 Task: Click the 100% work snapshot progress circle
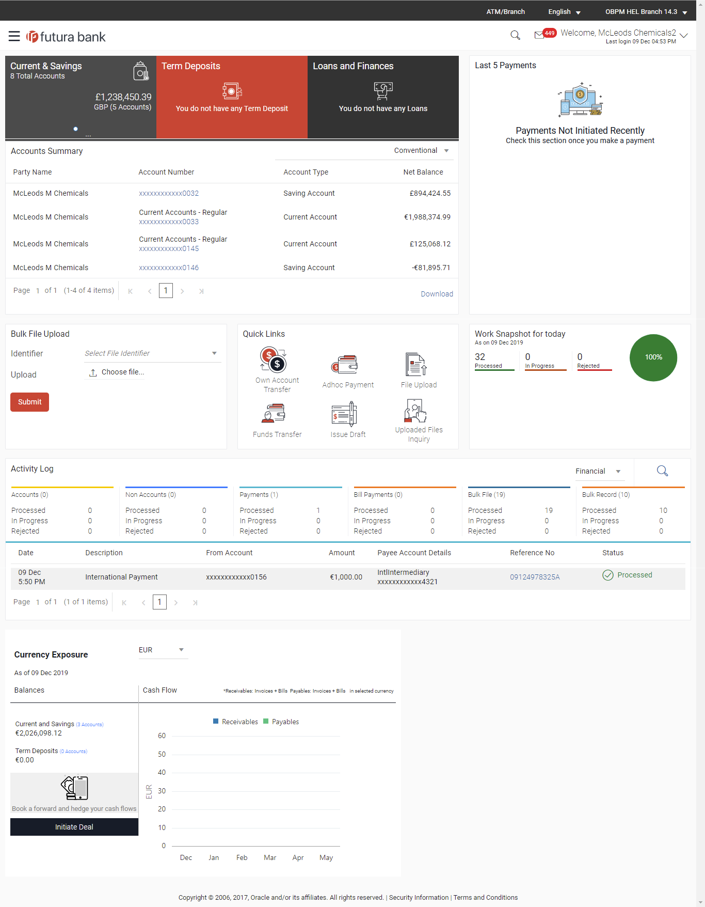pyautogui.click(x=653, y=357)
